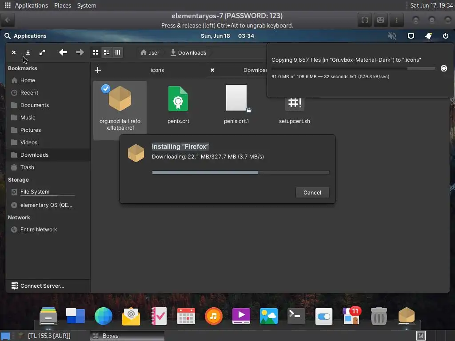This screenshot has height=341, width=455.
Task: Open Music bookmark
Action: [48, 118]
